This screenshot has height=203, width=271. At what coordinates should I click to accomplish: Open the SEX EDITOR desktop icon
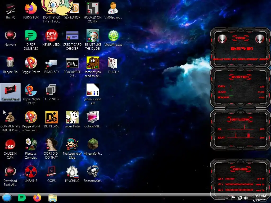(x=72, y=11)
